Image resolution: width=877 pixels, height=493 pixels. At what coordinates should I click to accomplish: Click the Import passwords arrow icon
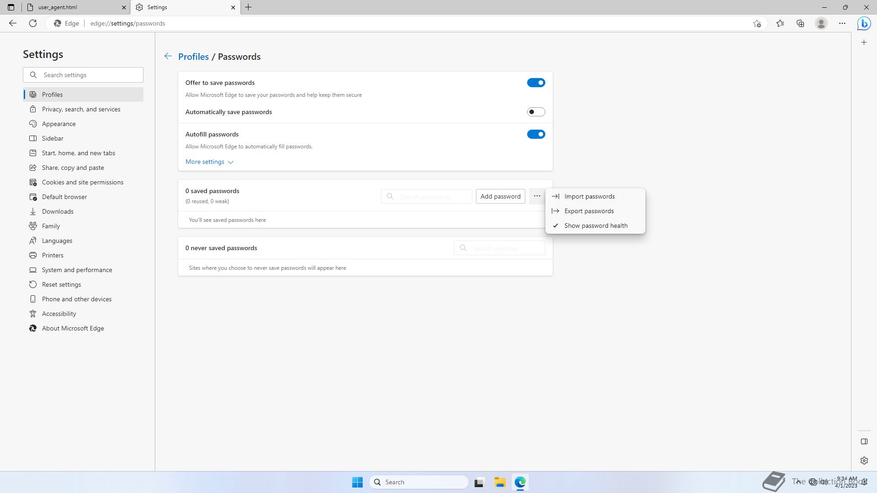tap(555, 196)
